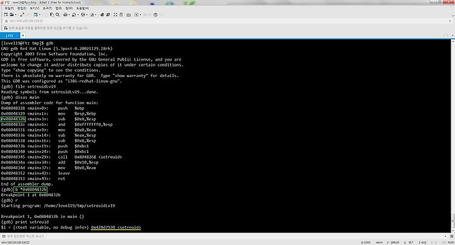455x245 pixels.
Task: Open the 보기(V) menu
Action: (35, 8)
